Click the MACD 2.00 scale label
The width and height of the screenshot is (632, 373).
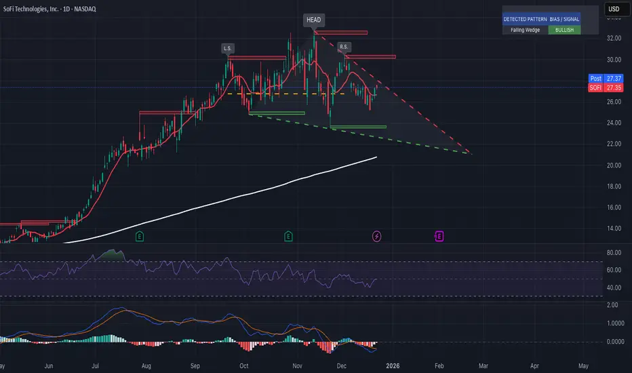tap(612, 305)
